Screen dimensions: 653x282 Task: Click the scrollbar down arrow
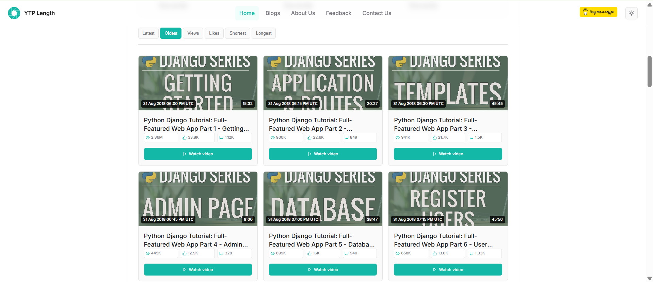(x=650, y=279)
